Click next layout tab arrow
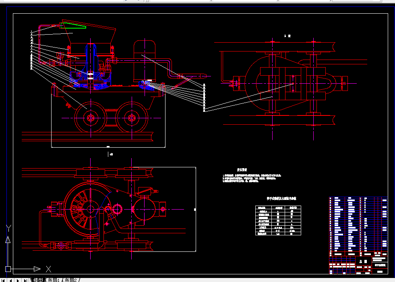This screenshot has height=282, width=395. pos(18,280)
